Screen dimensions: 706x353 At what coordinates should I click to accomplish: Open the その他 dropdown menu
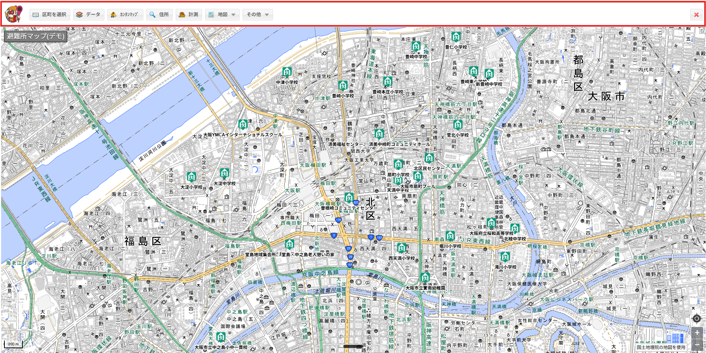[258, 15]
